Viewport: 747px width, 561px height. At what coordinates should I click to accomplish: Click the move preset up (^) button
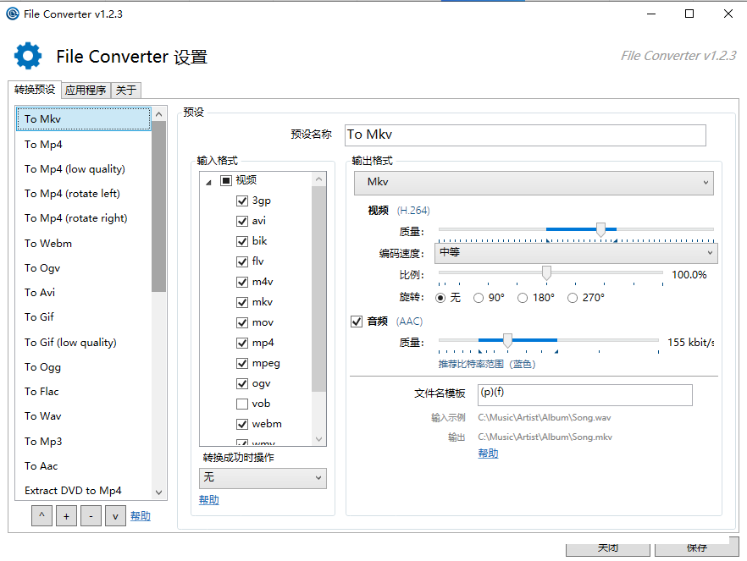(41, 516)
